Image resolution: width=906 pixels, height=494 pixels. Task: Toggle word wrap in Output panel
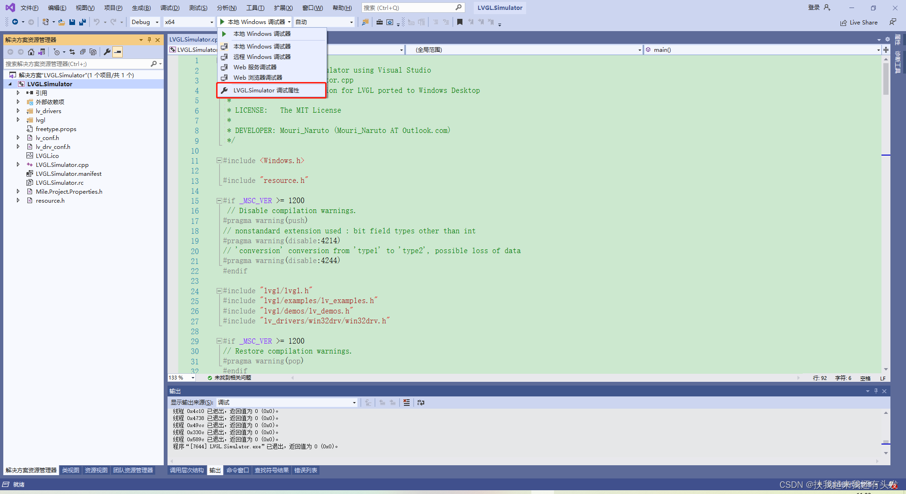[x=421, y=403]
